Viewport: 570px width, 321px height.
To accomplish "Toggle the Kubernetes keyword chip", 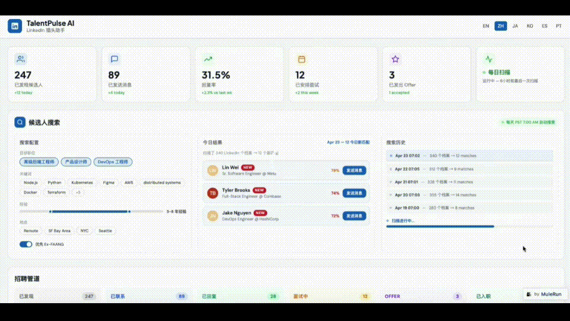I will [x=82, y=182].
